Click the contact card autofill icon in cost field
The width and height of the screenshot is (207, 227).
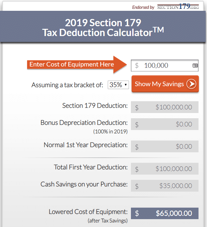click(195, 66)
